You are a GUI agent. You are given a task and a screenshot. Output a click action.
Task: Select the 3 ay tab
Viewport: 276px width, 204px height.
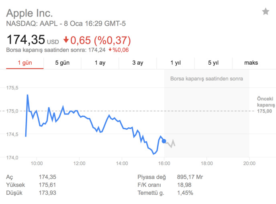pos(138,63)
